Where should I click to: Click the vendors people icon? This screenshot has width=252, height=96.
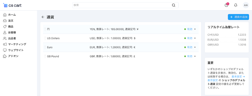click(x=5, y=38)
